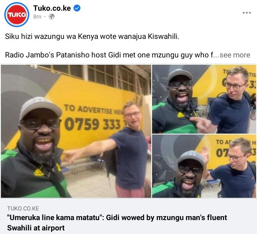Open the three-dot post options menu
The width and height of the screenshot is (257, 234).
[247, 12]
